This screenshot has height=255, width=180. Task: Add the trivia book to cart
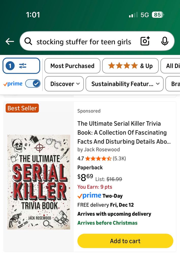point(125,241)
